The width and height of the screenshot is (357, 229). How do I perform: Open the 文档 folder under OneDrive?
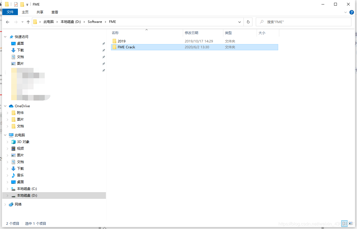20,126
